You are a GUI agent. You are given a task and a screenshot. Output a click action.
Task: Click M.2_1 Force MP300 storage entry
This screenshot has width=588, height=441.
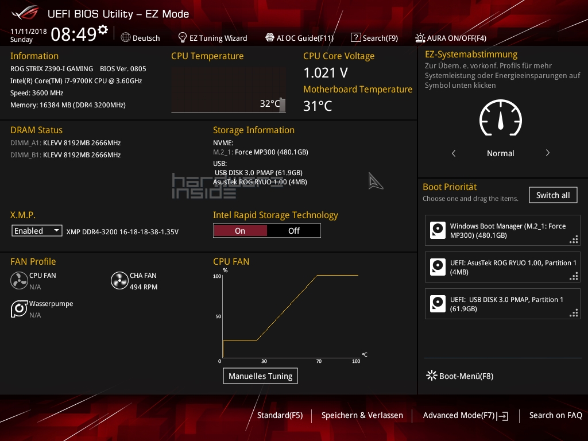261,152
